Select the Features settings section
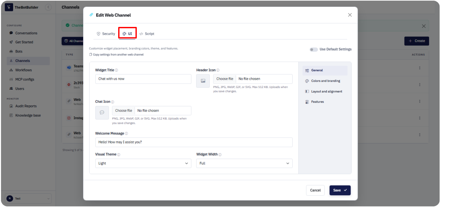This screenshot has width=460, height=207. click(x=325, y=102)
